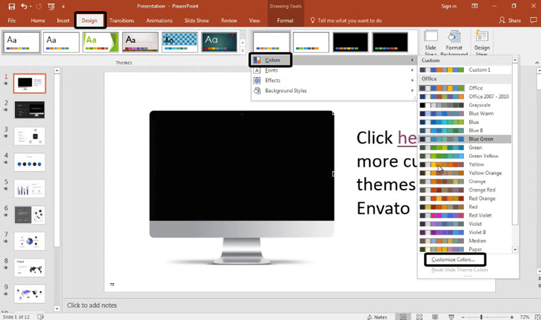The width and height of the screenshot is (541, 320).
Task: Click themes gallery row down arrow
Action: tap(243, 43)
